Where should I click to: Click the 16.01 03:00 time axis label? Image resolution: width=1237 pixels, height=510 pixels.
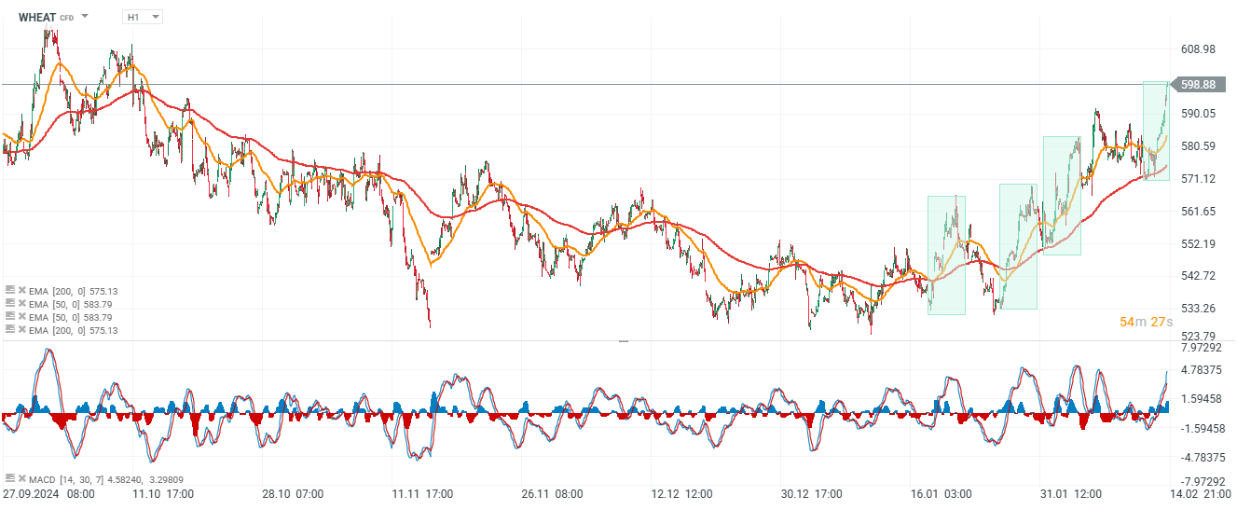click(x=941, y=493)
